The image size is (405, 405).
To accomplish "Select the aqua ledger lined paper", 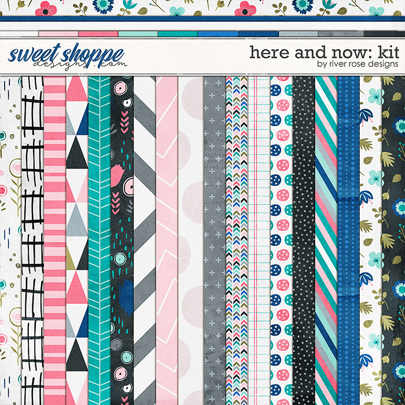I will pos(259,241).
